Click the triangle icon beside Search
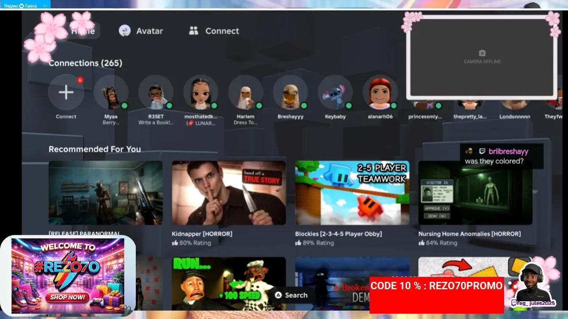Screen dimensions: 568x319 point(278,295)
